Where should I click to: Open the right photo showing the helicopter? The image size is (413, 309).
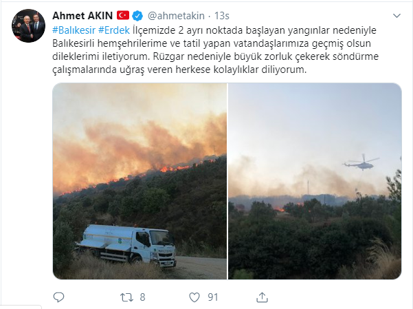pos(315,181)
